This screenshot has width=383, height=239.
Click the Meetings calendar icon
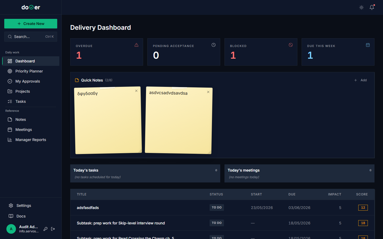tap(10, 130)
